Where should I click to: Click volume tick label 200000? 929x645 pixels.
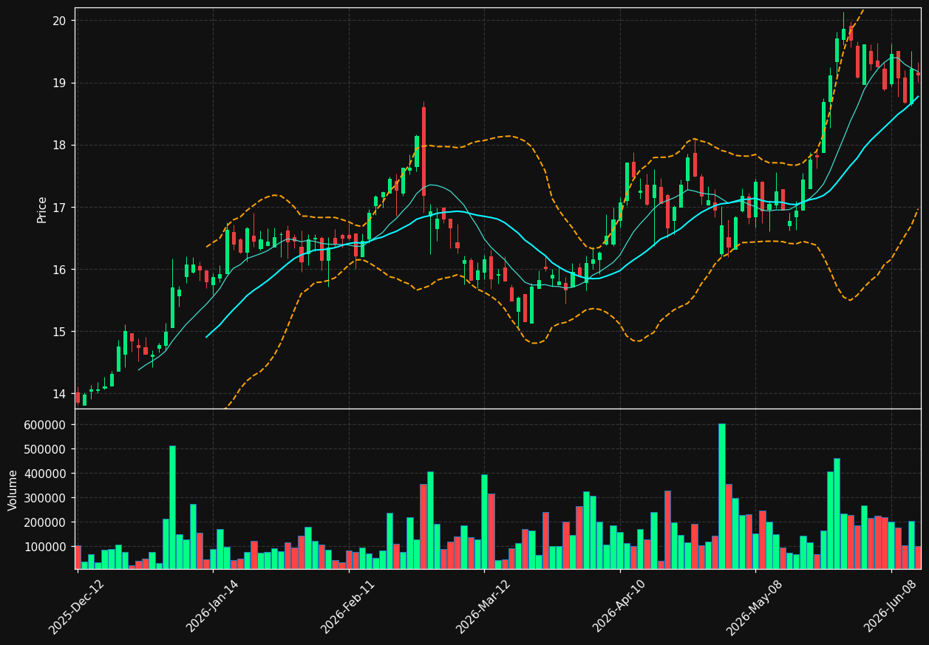tap(45, 522)
